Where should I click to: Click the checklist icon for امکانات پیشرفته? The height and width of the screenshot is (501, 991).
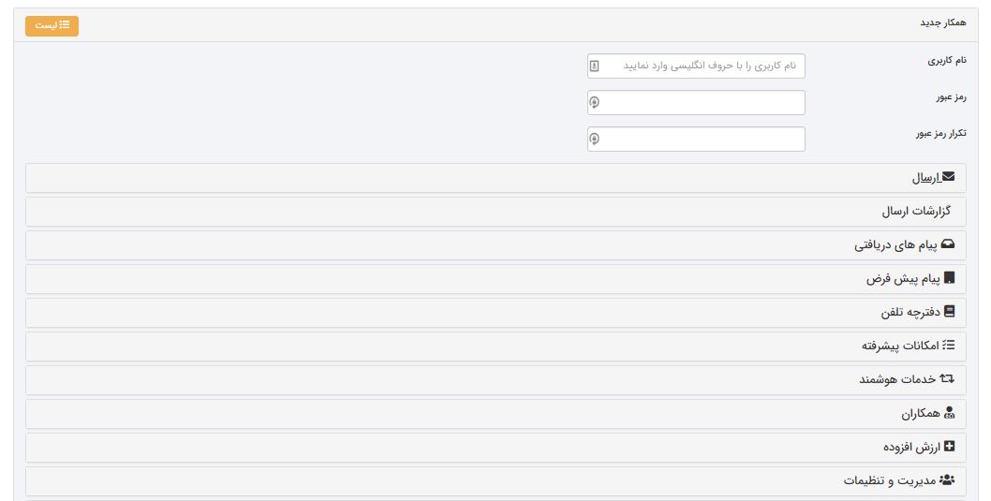(x=948, y=345)
